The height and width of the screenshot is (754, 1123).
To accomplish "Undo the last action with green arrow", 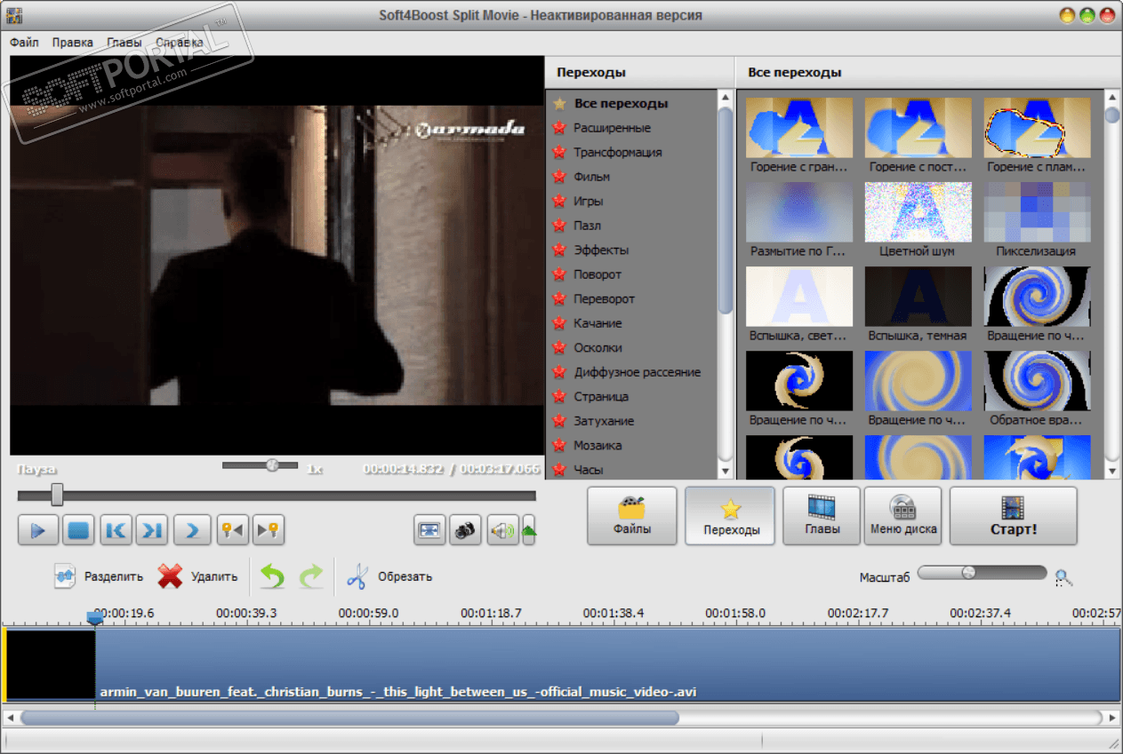I will pyautogui.click(x=272, y=576).
